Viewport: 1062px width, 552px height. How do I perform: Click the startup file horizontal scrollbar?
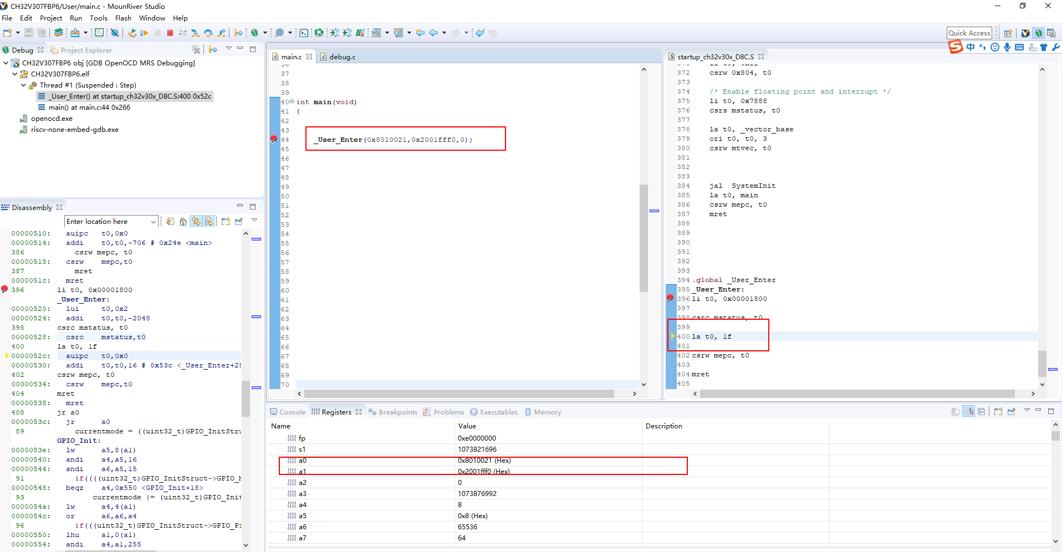point(857,393)
